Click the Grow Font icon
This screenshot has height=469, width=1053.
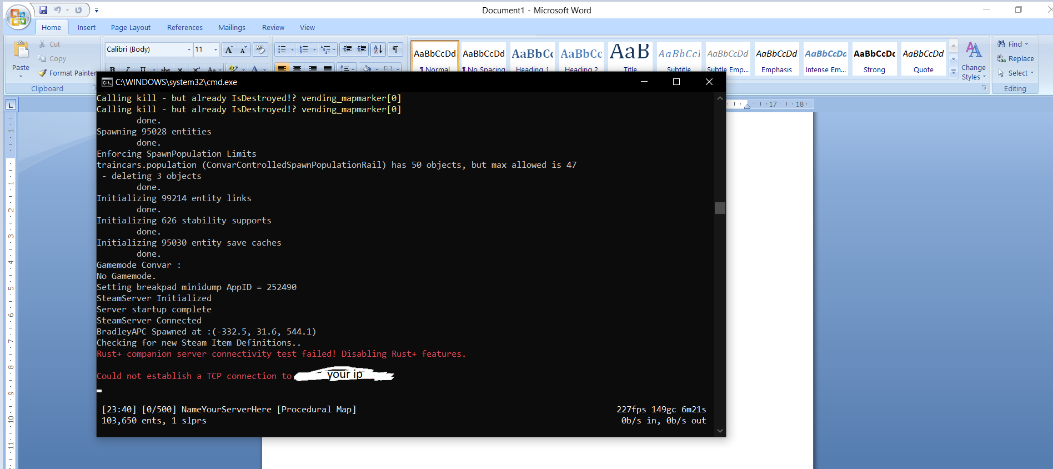pos(229,49)
